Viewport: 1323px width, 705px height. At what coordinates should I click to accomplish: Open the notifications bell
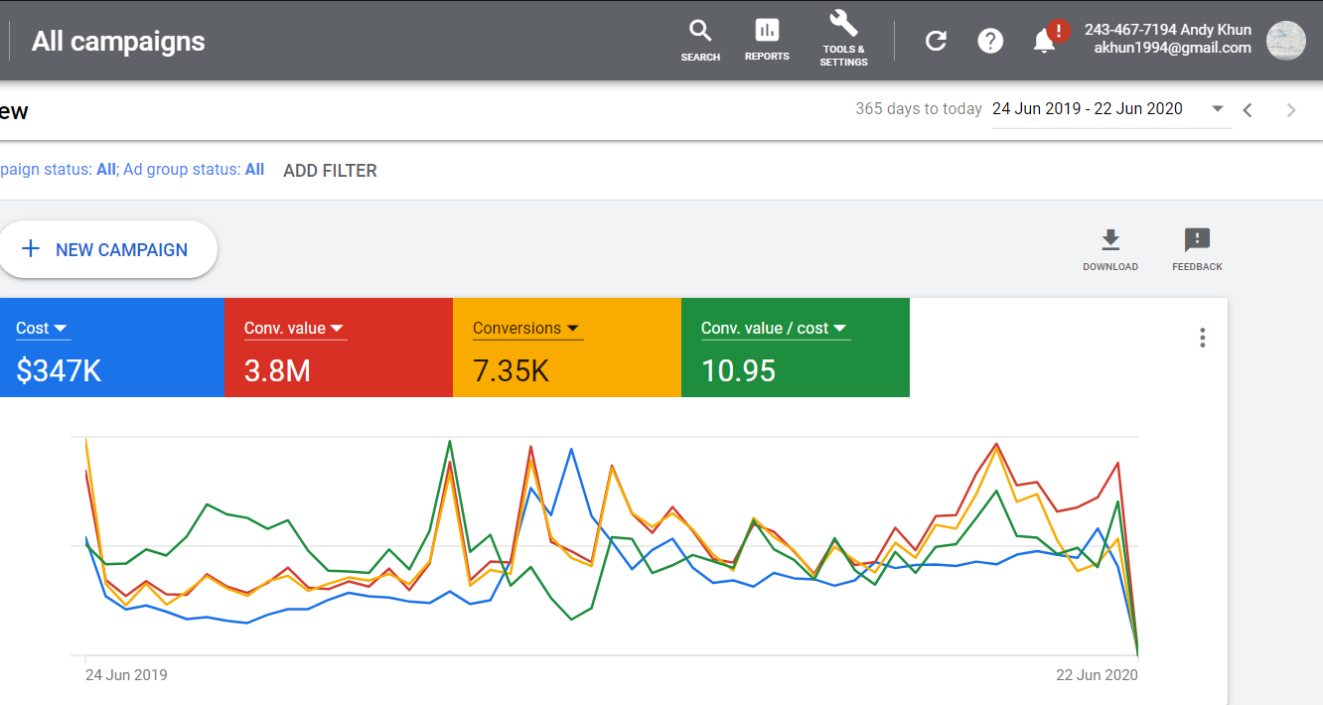[1043, 41]
